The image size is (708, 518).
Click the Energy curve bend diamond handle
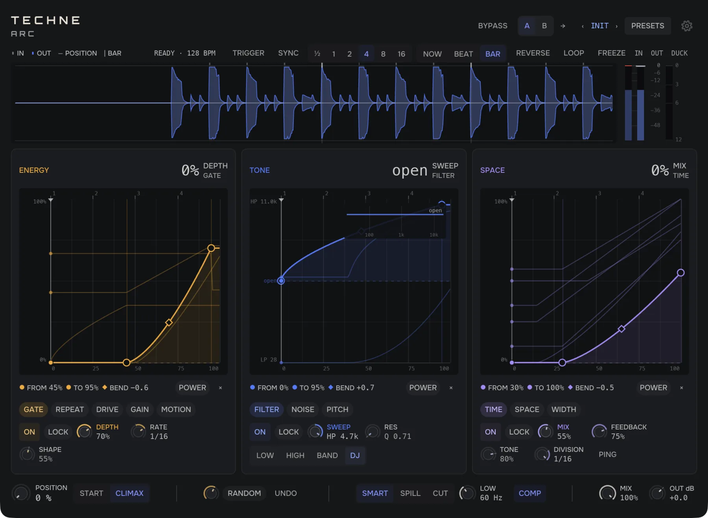169,322
